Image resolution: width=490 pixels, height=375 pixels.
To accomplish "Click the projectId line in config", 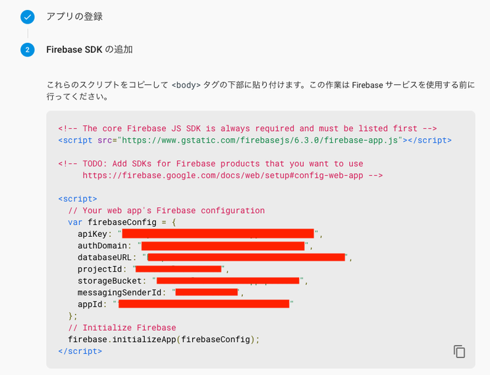I will [x=153, y=269].
